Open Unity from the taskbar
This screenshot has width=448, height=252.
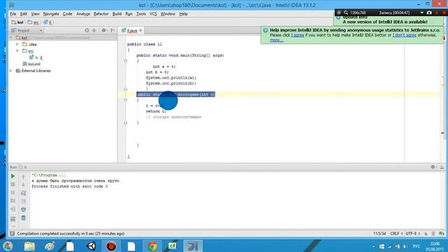click(x=91, y=246)
